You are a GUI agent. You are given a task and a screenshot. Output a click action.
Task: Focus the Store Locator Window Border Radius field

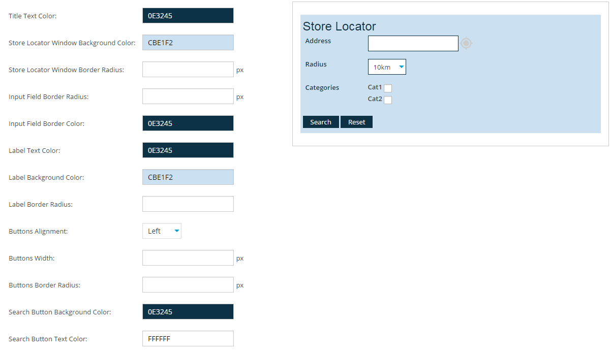pos(188,70)
